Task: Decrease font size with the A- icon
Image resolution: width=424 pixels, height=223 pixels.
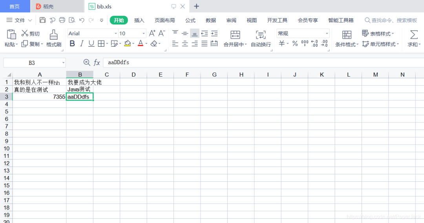Action: [162, 33]
